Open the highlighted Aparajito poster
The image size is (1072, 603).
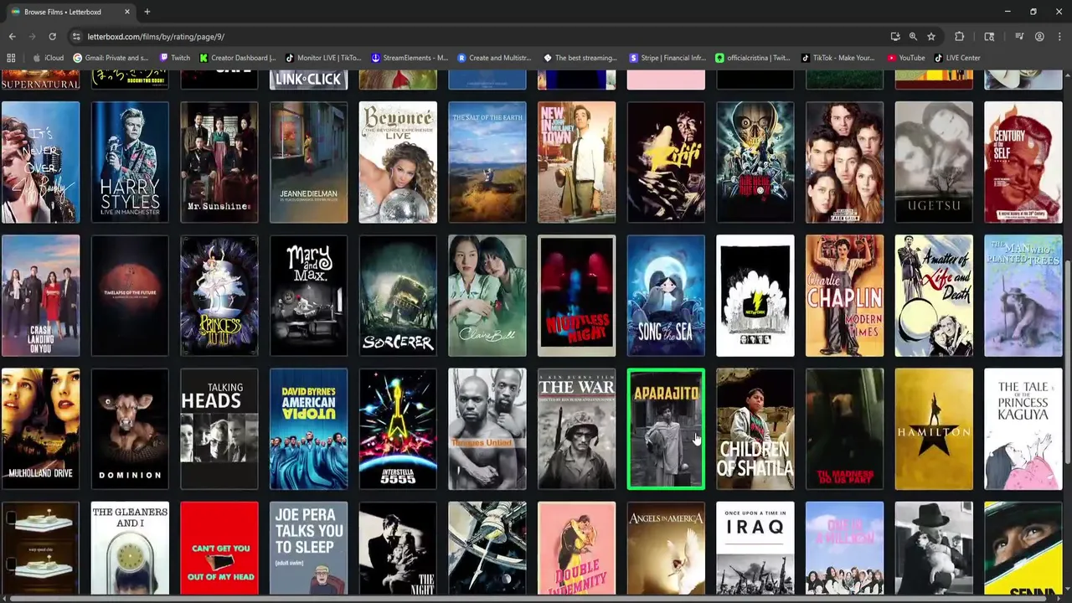(666, 429)
